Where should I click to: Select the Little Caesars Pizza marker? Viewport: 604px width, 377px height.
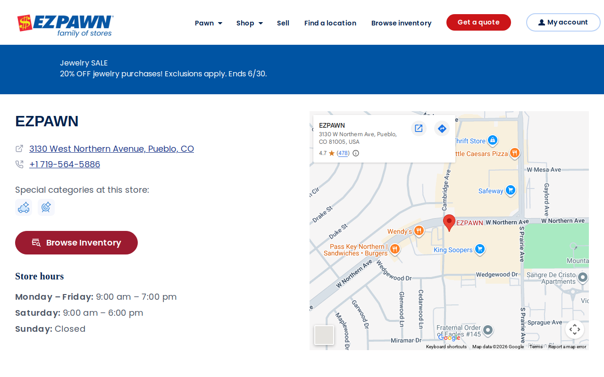coord(515,153)
